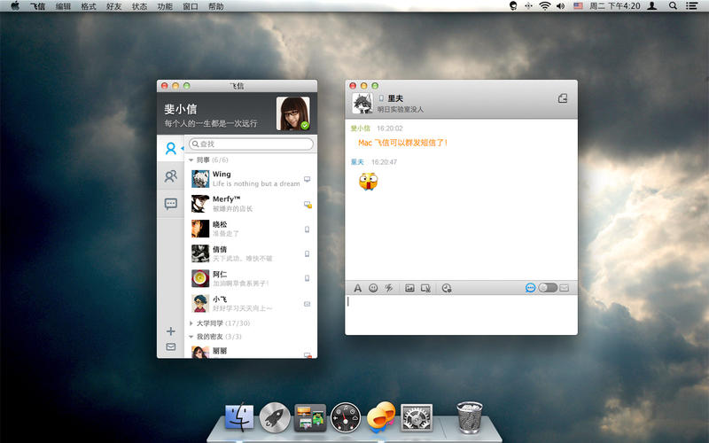Select contact Merfy™ in the list

point(248,204)
